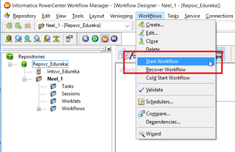Choose Validate in Workflows menu
This screenshot has height=152, width=235.
pos(176,90)
